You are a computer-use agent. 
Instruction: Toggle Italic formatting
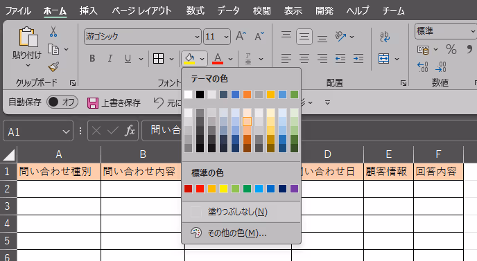[x=110, y=58]
